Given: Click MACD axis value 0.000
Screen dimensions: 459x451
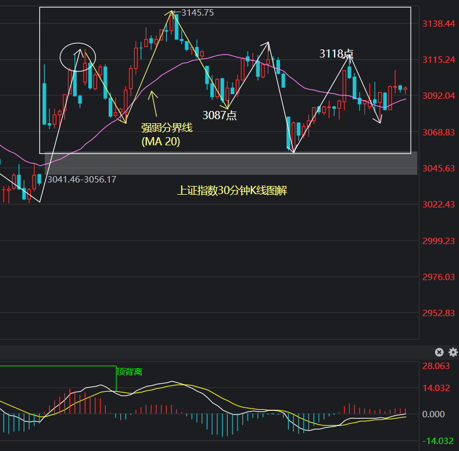Looking at the screenshot, I should pyautogui.click(x=433, y=414).
